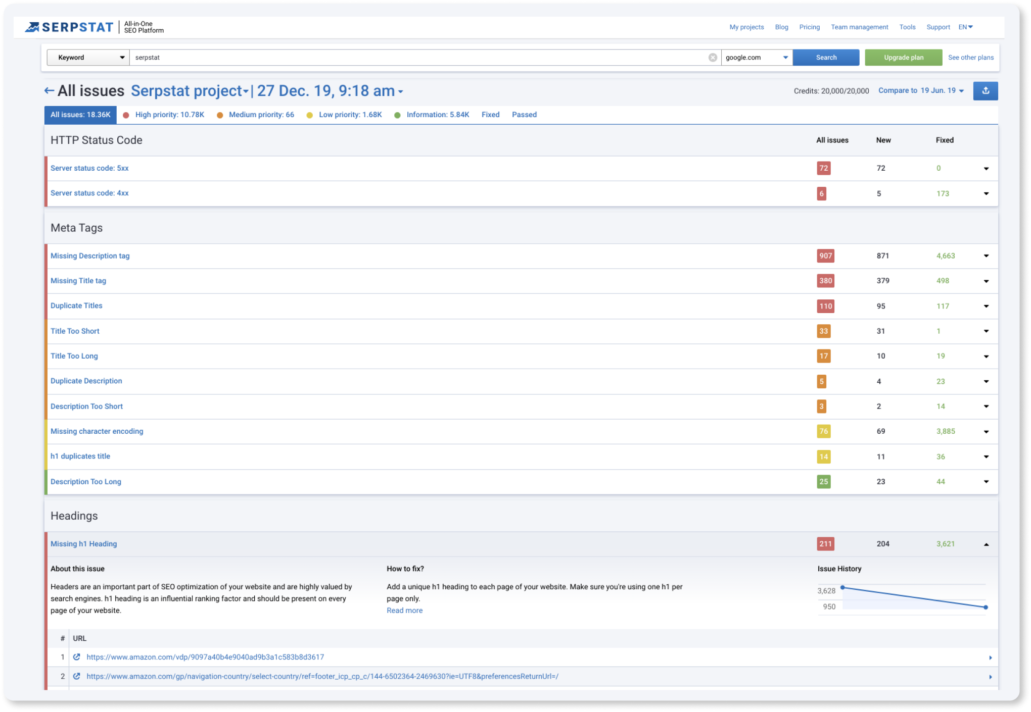Open the amazon navigation-country URL link
This screenshot has width=1031, height=712.
(x=322, y=676)
